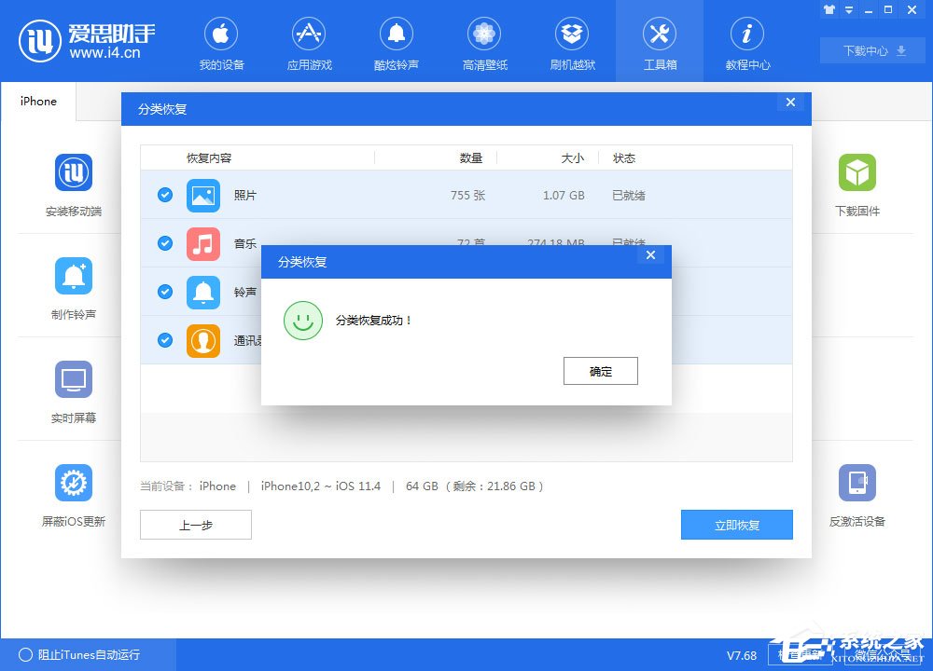Screen dimensions: 933x671
Task: Click the 上一步 previous step button
Action: click(195, 525)
